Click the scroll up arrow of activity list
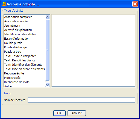 (47, 17)
